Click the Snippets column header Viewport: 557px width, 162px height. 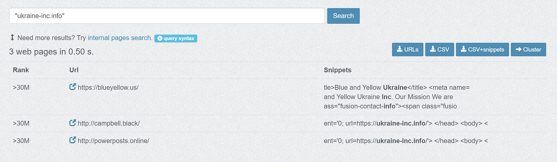click(x=337, y=70)
